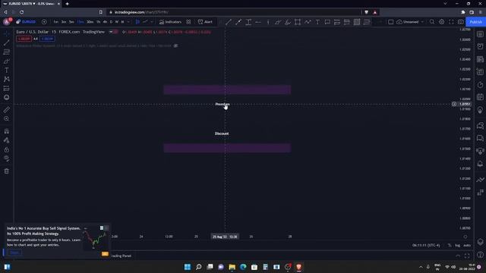Screen dimensions: 486x273
Task: Open the watchlist panel icon in right sidebar
Action: [480, 34]
